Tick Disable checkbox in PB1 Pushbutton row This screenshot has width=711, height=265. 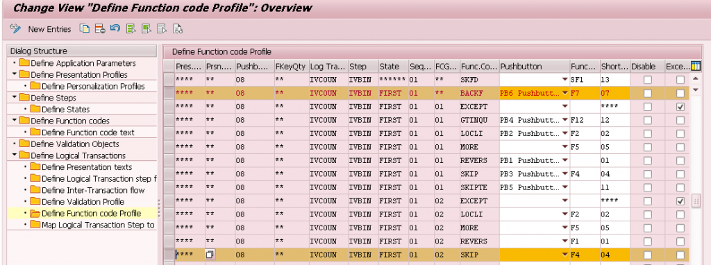[x=648, y=161]
